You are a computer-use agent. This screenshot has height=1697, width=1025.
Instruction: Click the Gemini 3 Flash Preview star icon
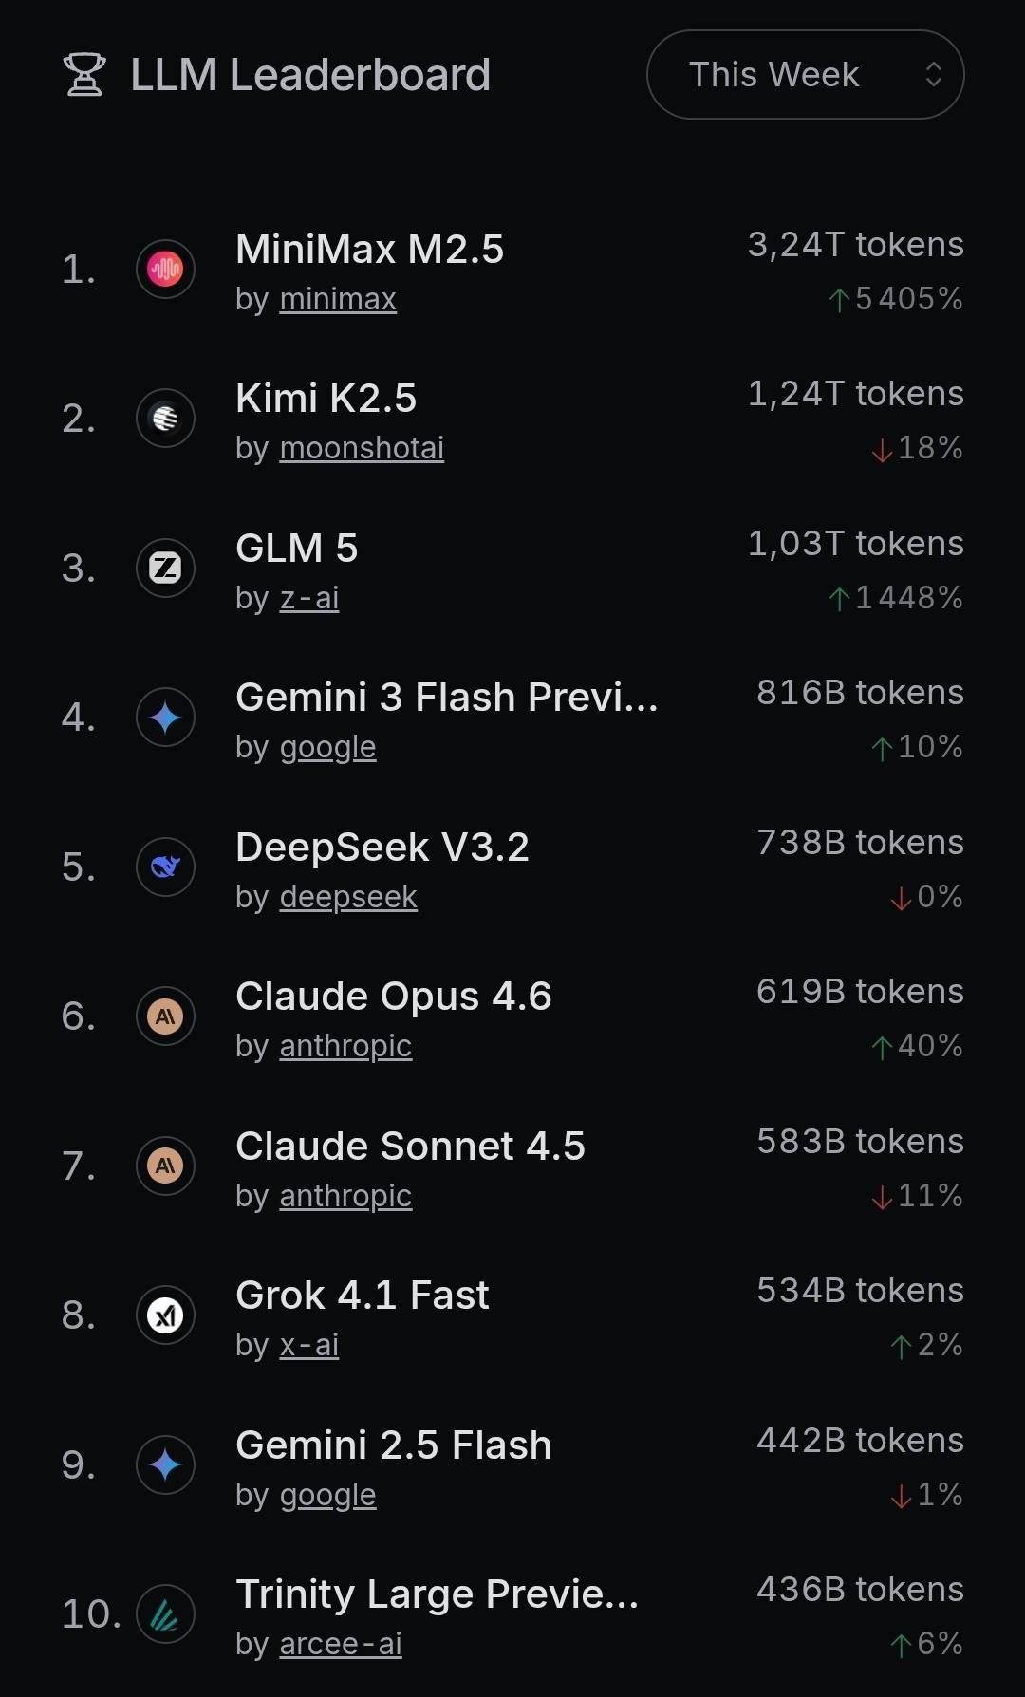165,718
